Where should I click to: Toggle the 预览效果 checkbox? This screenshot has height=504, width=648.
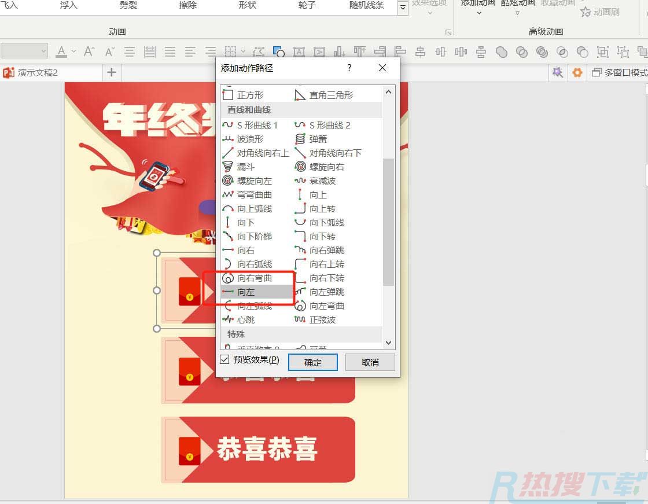(x=224, y=360)
